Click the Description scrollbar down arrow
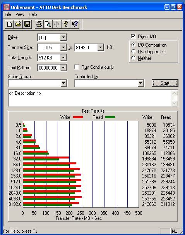 tap(175, 103)
